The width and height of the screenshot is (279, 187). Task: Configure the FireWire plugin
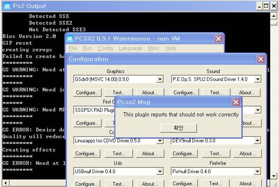(x=184, y=184)
